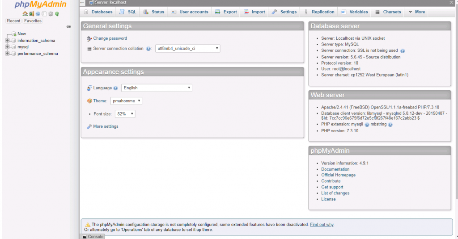Image resolution: width=458 pixels, height=239 pixels.
Task: Click the More settings wrench icon
Action: (x=89, y=126)
